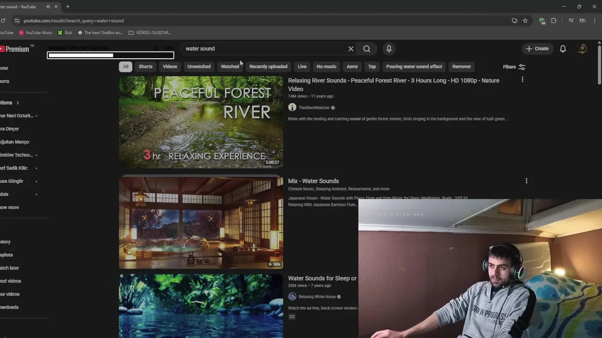Visit TheSilentWatcher channel name link
Viewport: 602px width, 338px height.
click(314, 108)
